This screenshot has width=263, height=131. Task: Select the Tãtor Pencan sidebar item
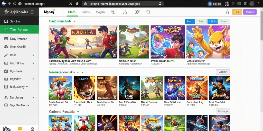[x=19, y=30]
